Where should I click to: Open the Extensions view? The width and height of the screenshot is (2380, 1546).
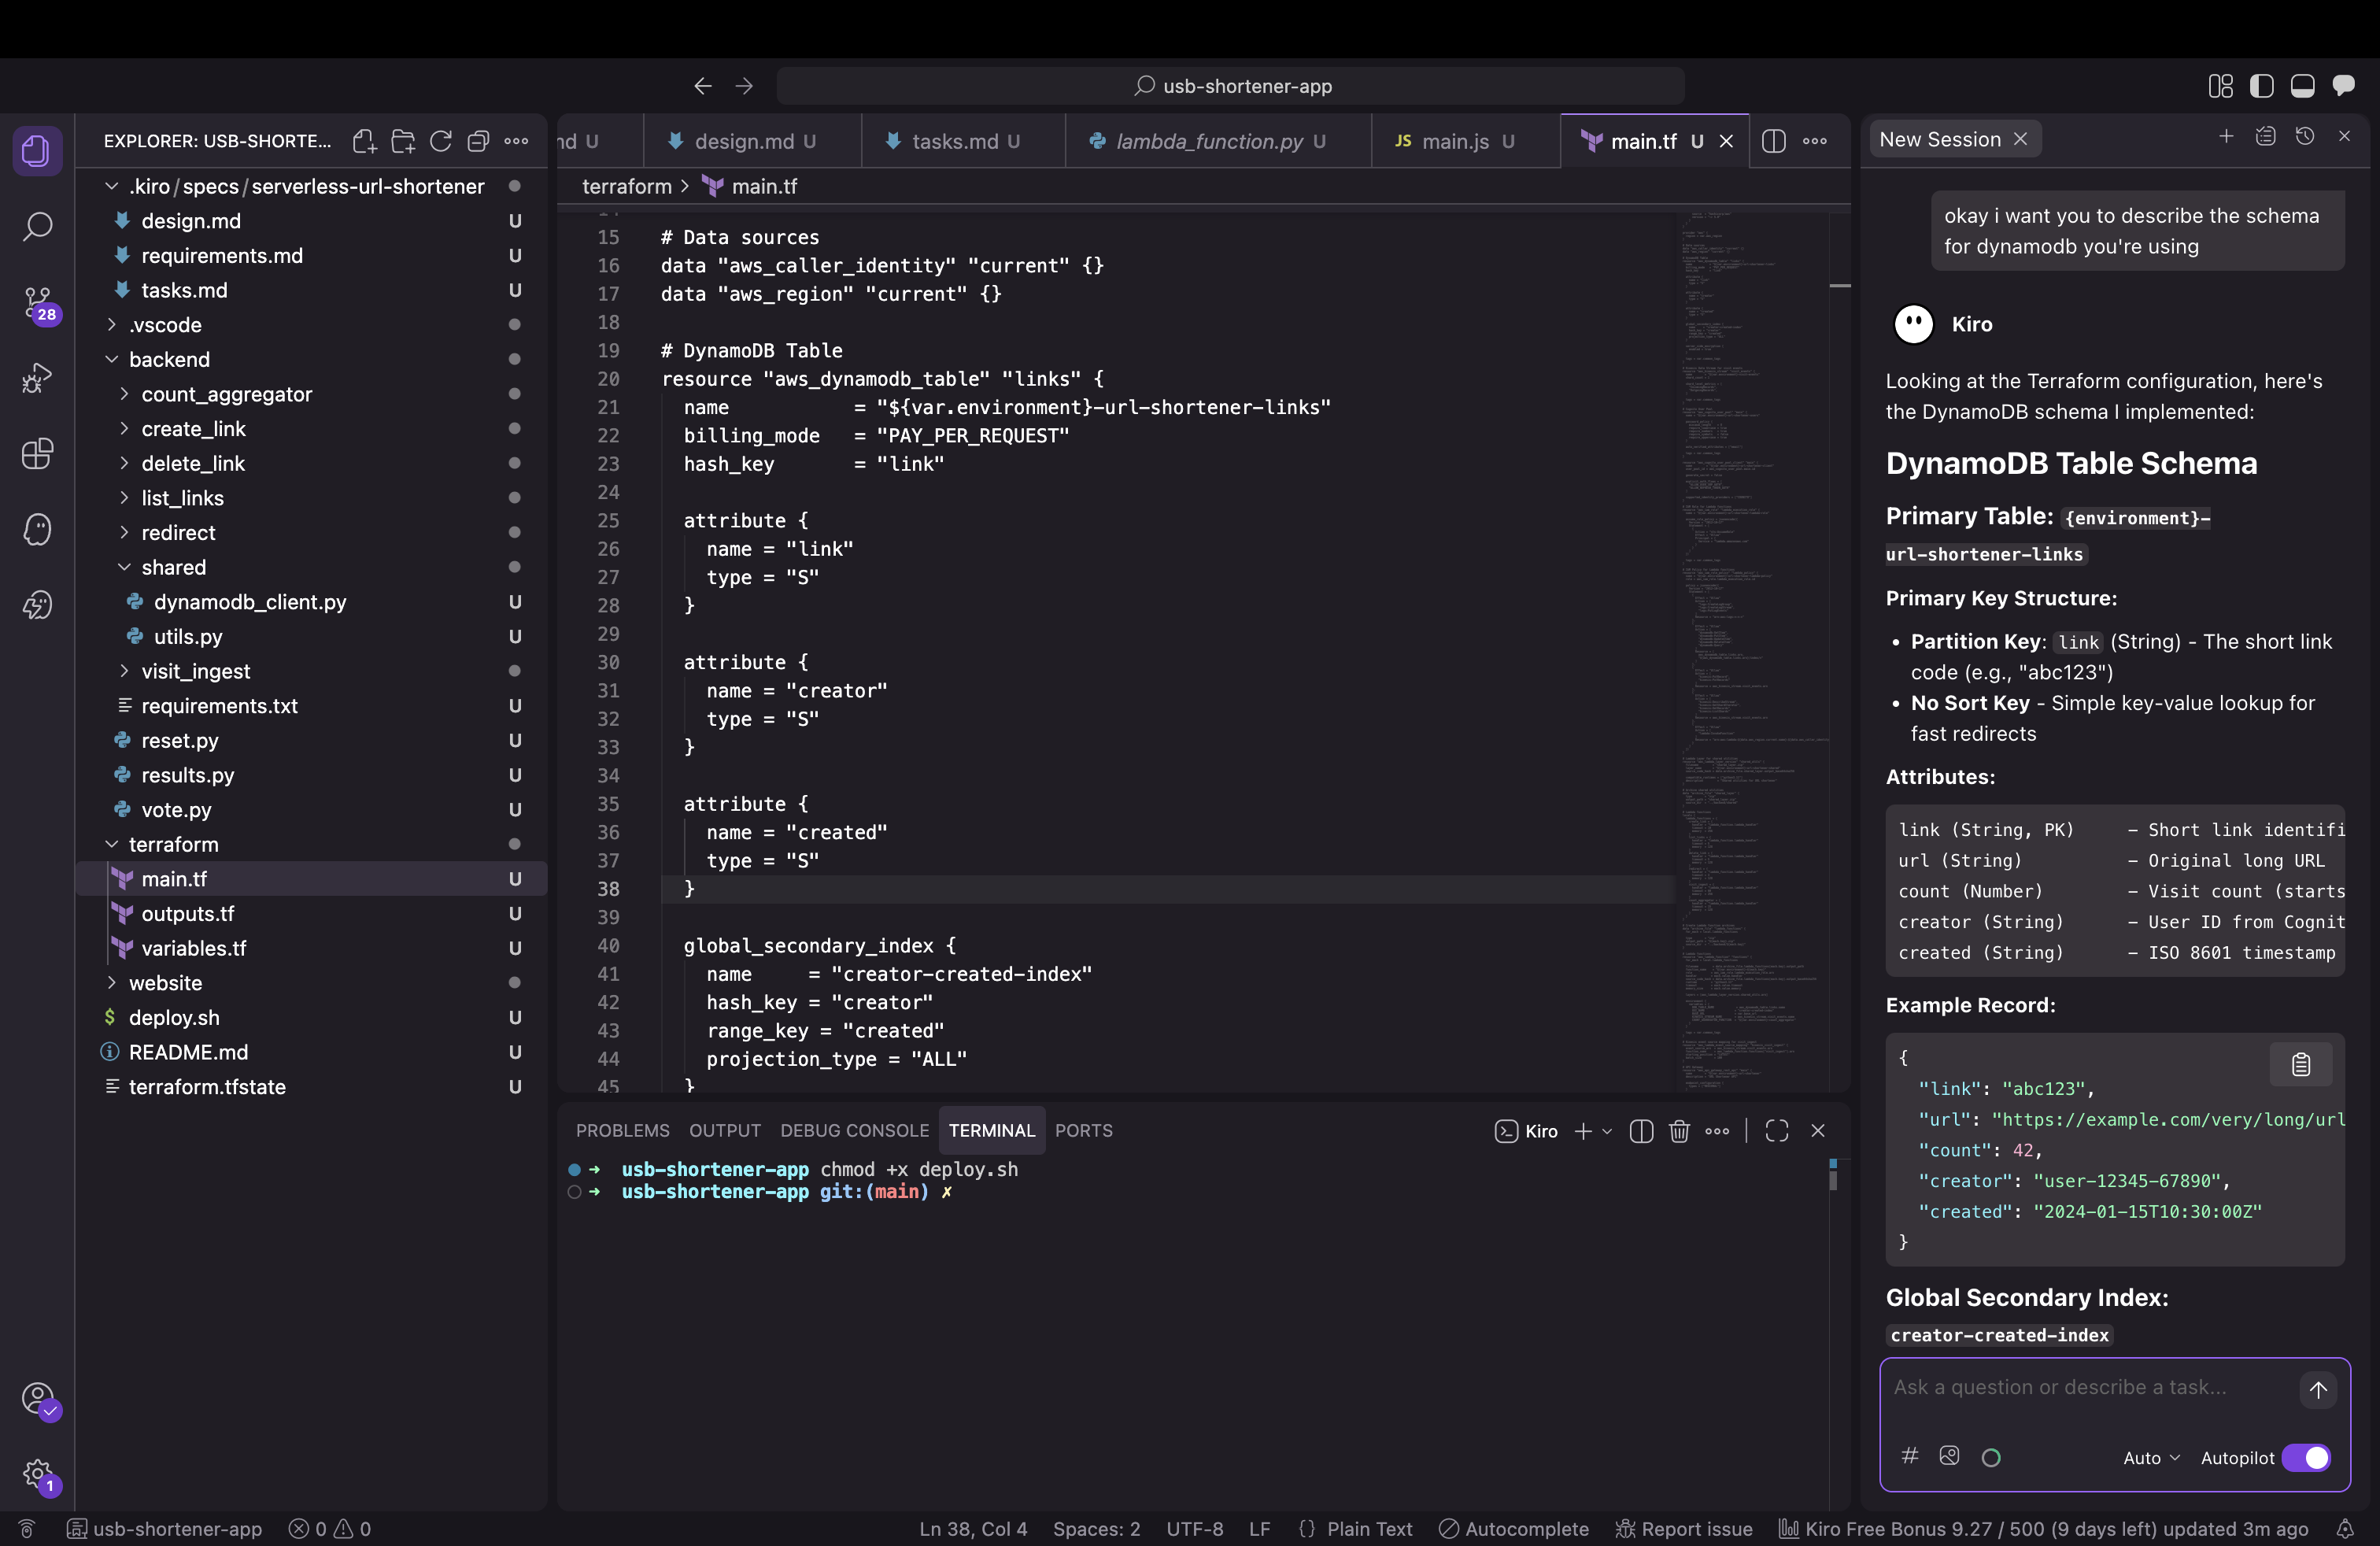point(37,454)
